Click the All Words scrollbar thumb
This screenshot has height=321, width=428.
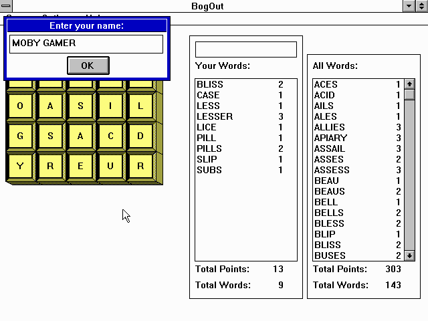tap(409, 95)
